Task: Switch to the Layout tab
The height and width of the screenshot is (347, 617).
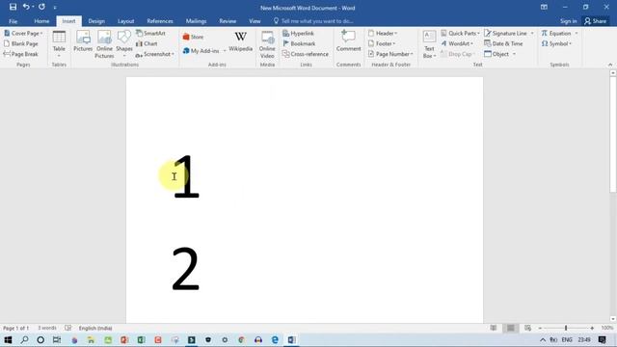Action: point(126,21)
